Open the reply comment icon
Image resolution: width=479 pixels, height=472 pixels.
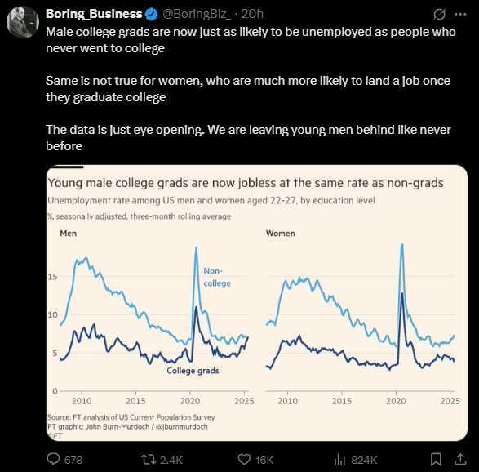[x=54, y=459]
